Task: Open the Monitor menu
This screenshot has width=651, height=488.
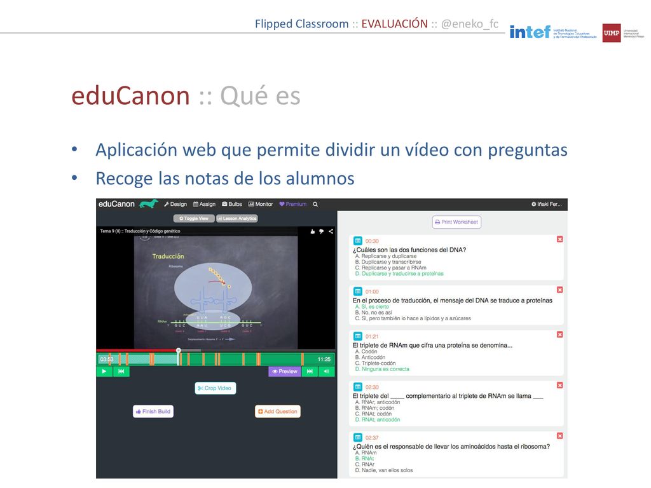Action: [261, 204]
